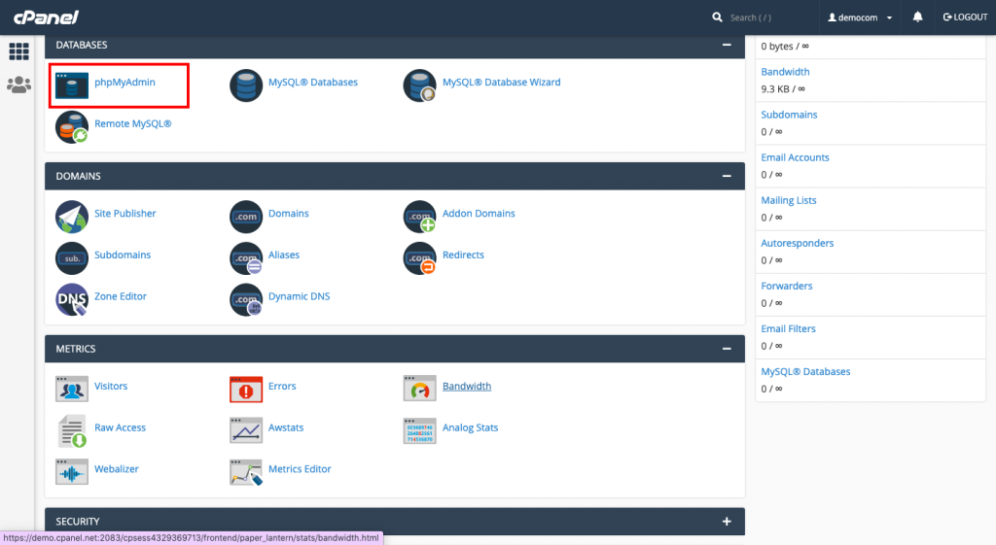996x545 pixels.
Task: Open the underlined Bandwidth link in Metrics
Action: [x=467, y=386]
